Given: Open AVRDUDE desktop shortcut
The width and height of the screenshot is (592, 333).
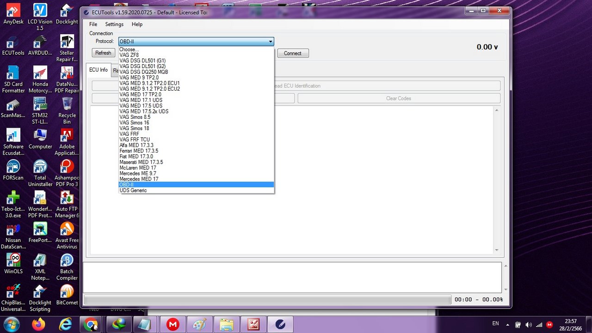Looking at the screenshot, I should point(40,45).
